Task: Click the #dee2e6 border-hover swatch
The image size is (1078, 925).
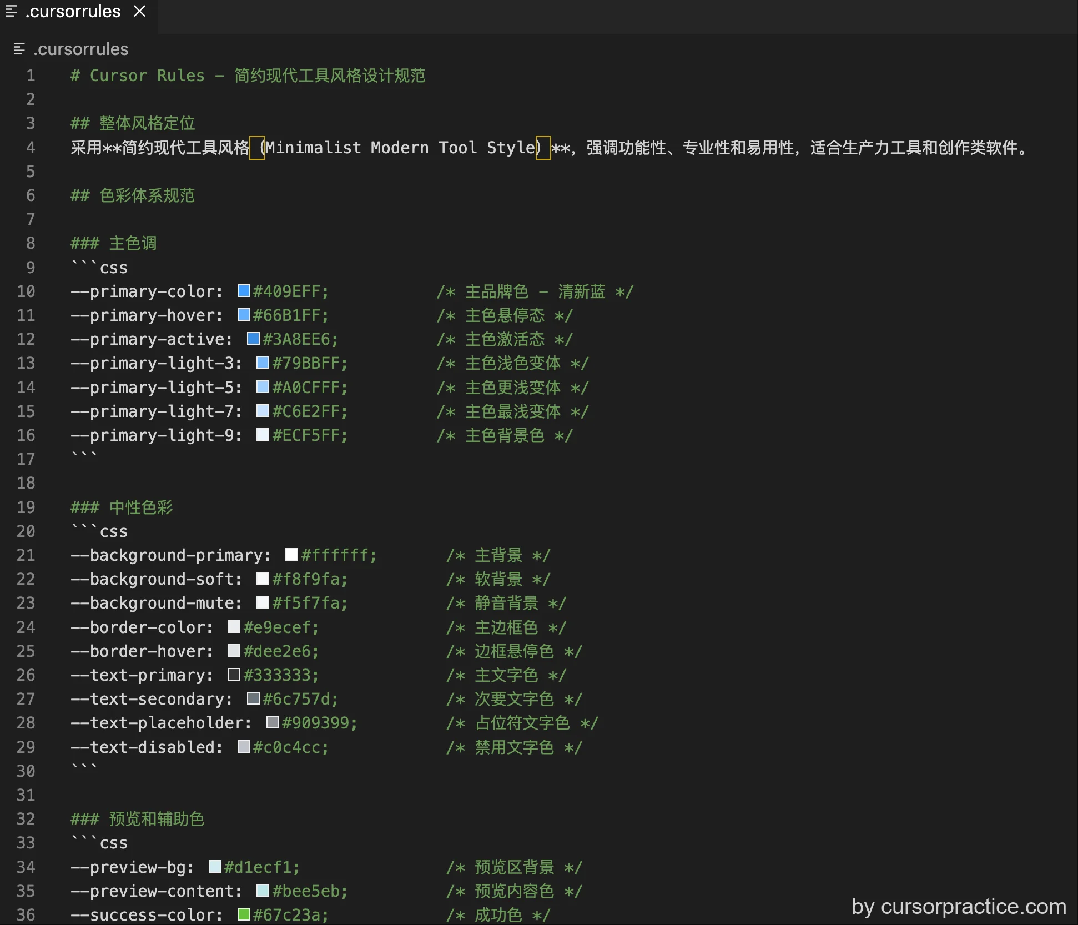Action: coord(234,651)
